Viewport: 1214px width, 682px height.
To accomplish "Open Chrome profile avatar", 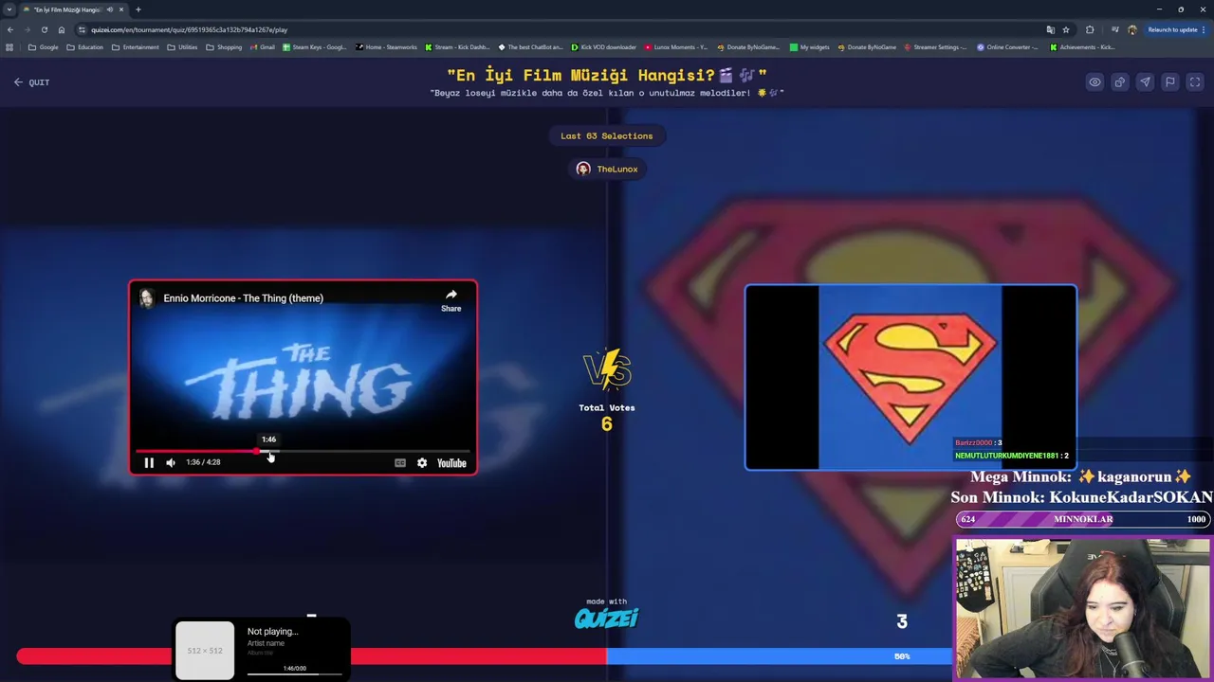I will 1131,29.
